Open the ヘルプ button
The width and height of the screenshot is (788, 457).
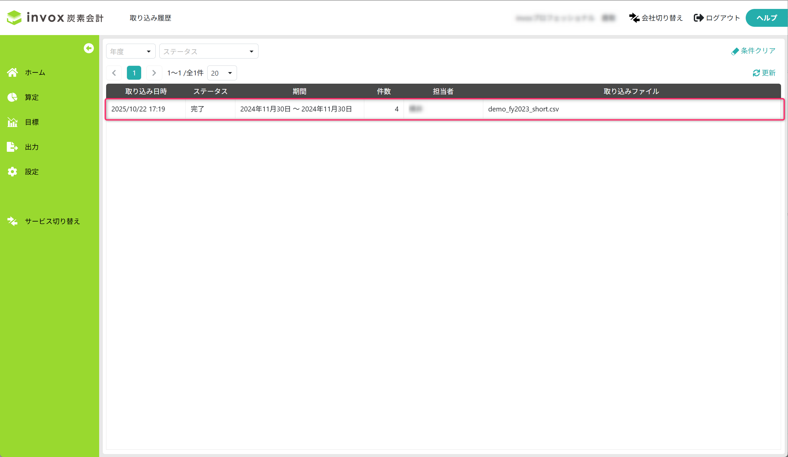pos(767,18)
